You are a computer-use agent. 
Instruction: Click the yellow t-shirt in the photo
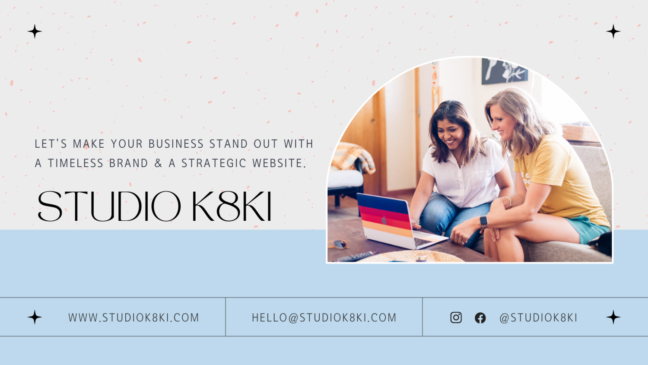[x=562, y=179]
